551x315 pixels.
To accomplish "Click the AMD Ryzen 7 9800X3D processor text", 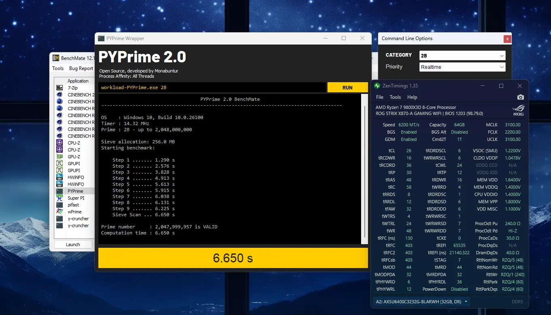I will (416, 107).
